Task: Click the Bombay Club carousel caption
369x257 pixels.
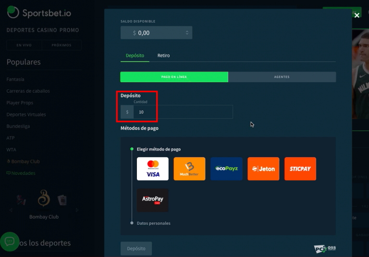Action: pyautogui.click(x=44, y=217)
